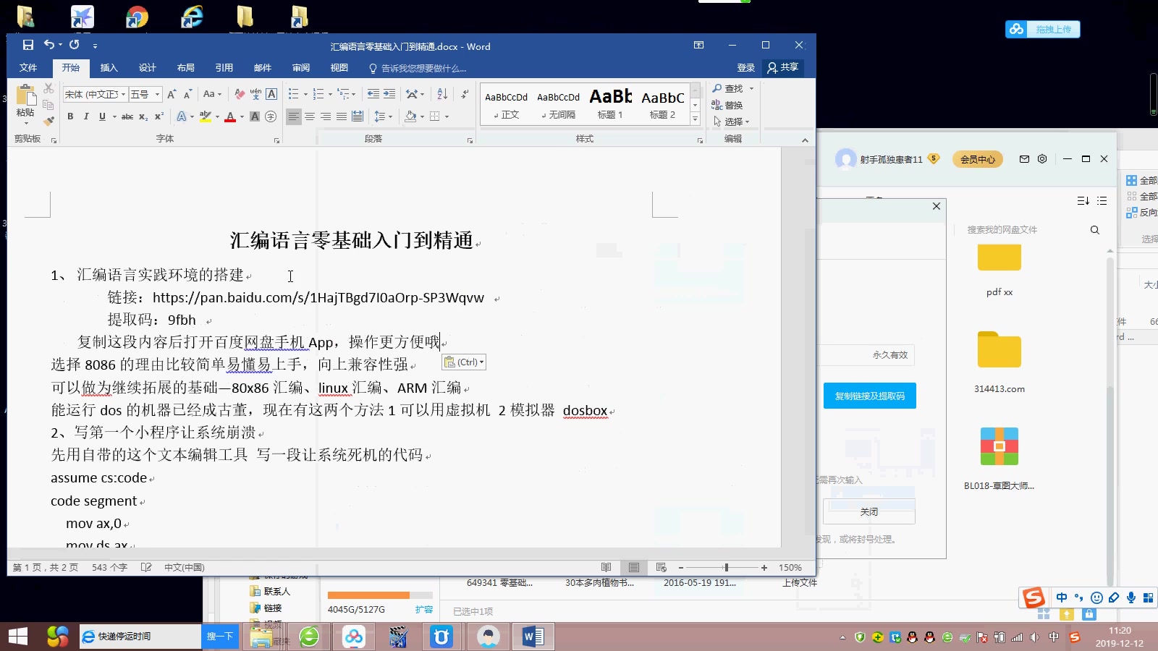Viewport: 1158px width, 651px height.
Task: Click 登录 (Sign in) in Word
Action: click(745, 67)
